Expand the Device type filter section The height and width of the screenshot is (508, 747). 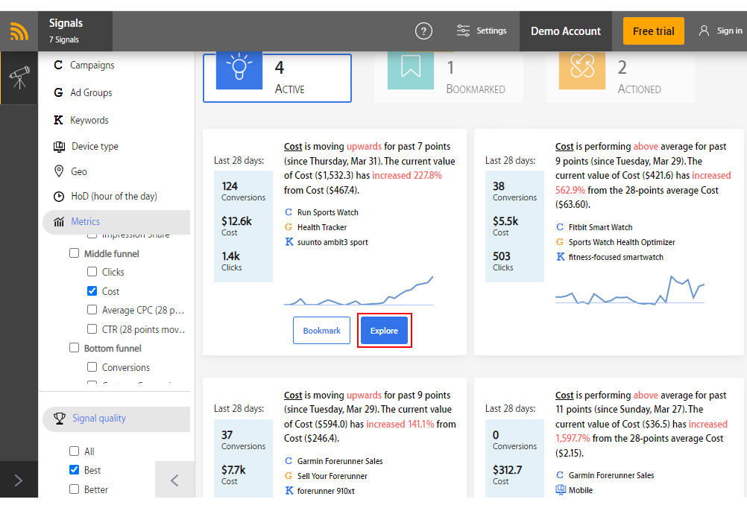(95, 147)
